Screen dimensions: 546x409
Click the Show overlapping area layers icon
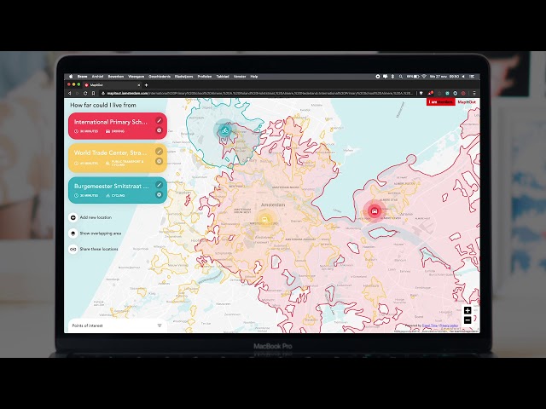pos(73,233)
